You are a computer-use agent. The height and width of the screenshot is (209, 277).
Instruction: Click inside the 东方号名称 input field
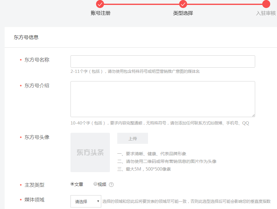(x=163, y=61)
